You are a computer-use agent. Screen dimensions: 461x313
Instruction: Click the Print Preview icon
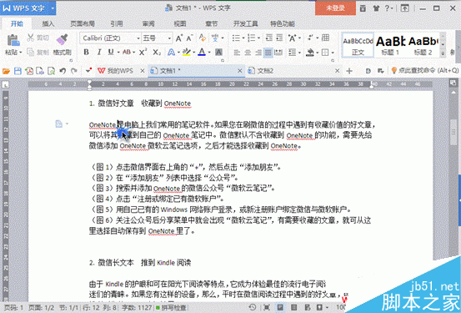pos(51,71)
